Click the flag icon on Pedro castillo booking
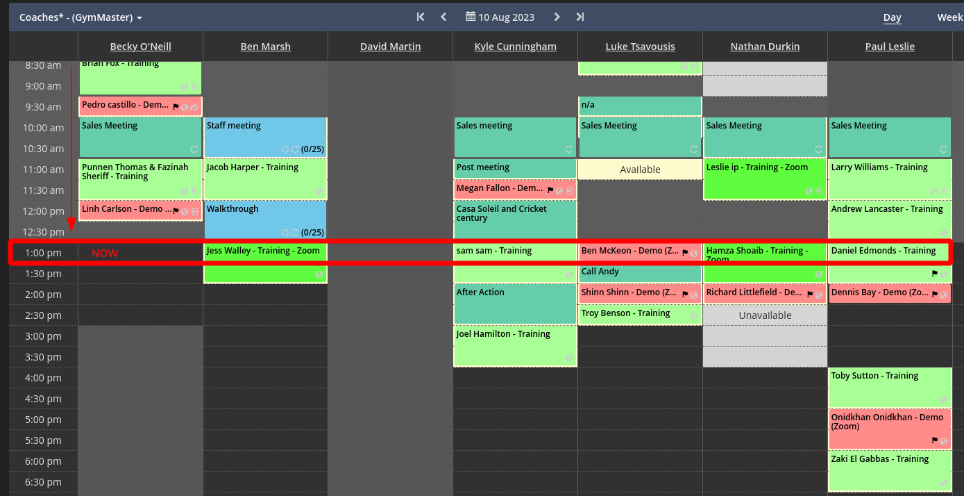This screenshot has height=496, width=964. [176, 108]
